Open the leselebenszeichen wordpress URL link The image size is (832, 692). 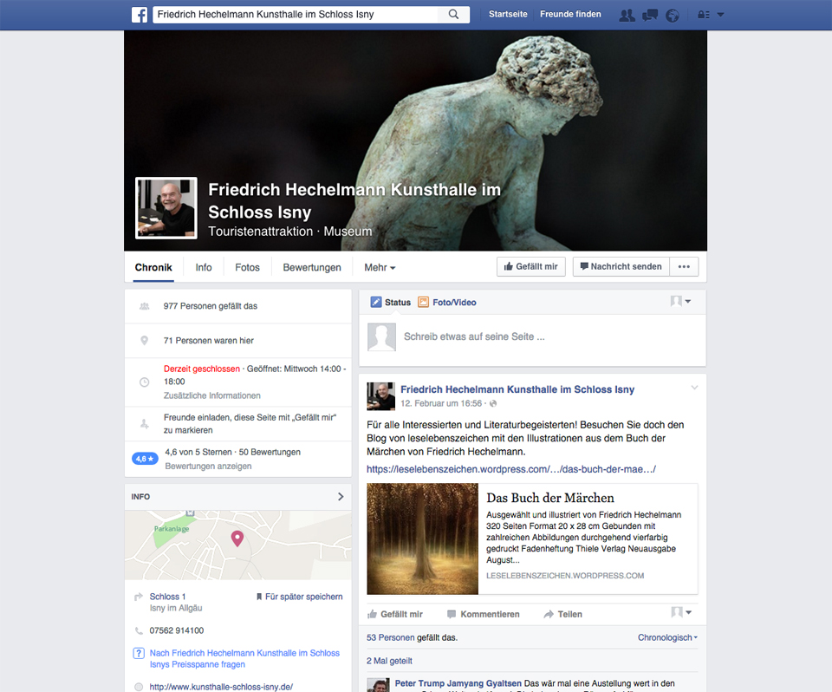pos(511,469)
